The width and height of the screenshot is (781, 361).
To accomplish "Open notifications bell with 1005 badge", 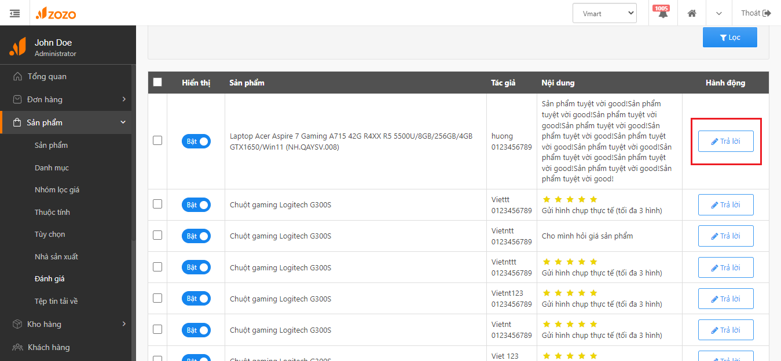I will coord(663,13).
